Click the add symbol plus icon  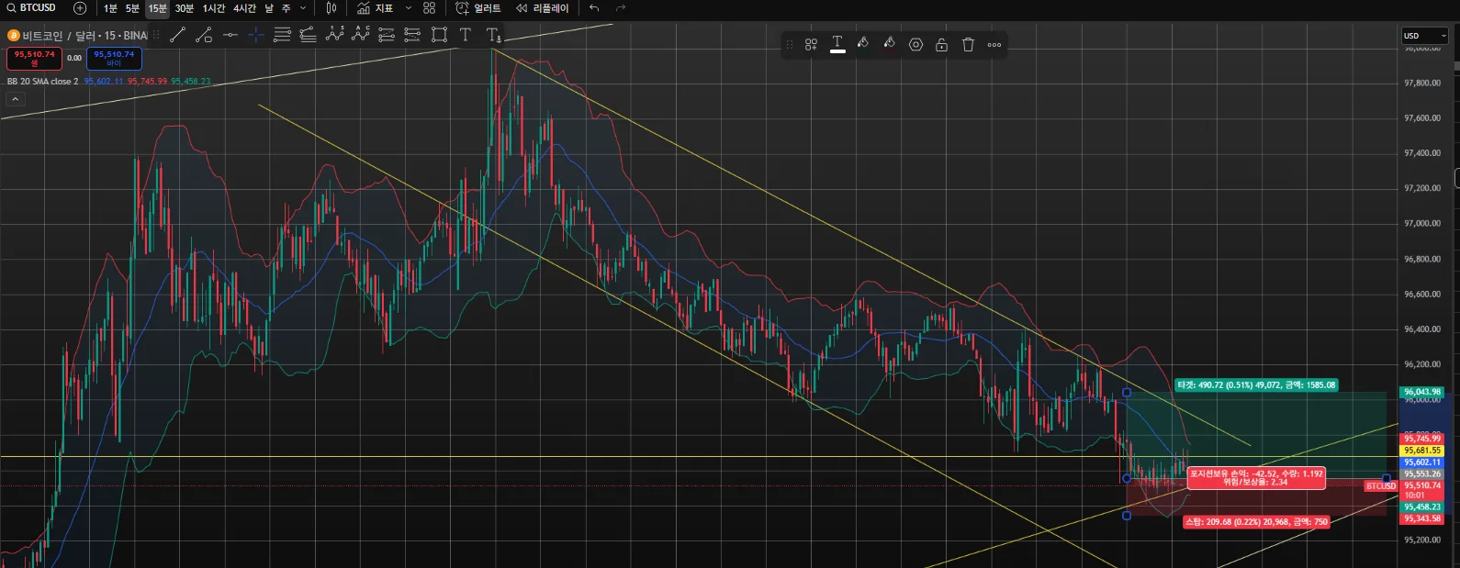click(80, 8)
